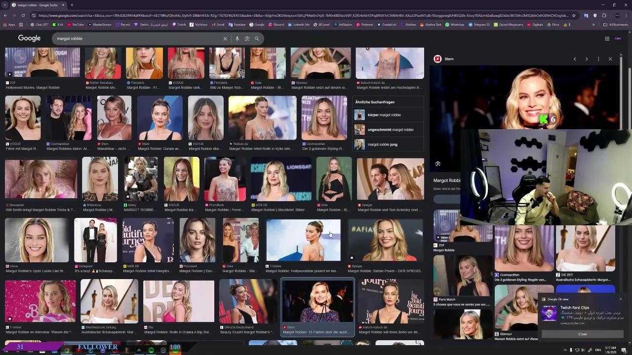Close the Twitch Farsi Clips notification
This screenshot has width=632, height=355.
pos(583,334)
